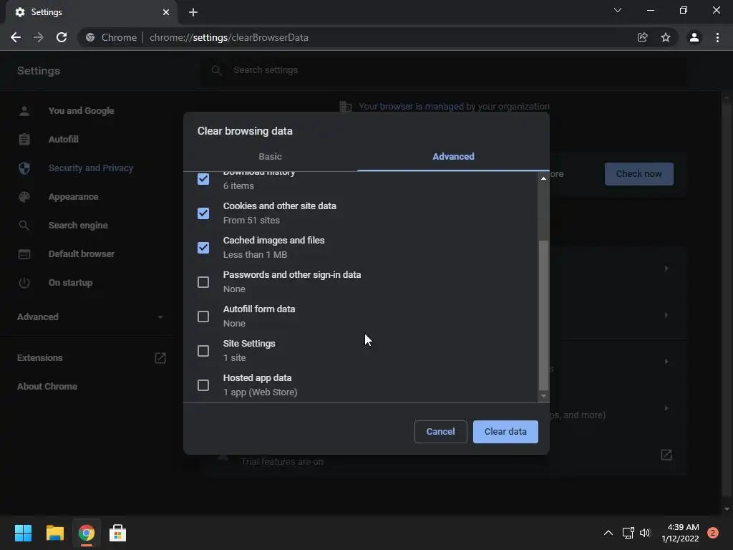Open the profile avatar icon

tap(694, 37)
